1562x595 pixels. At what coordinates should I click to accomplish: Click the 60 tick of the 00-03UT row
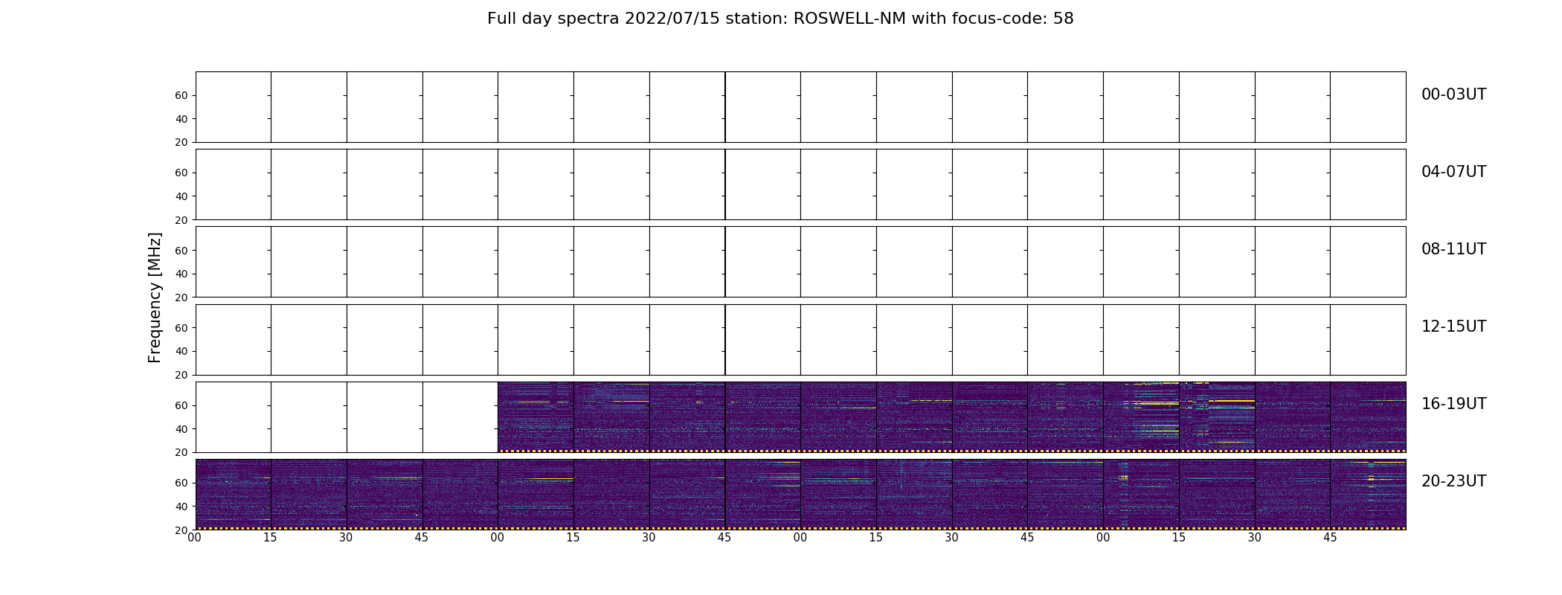[x=181, y=96]
